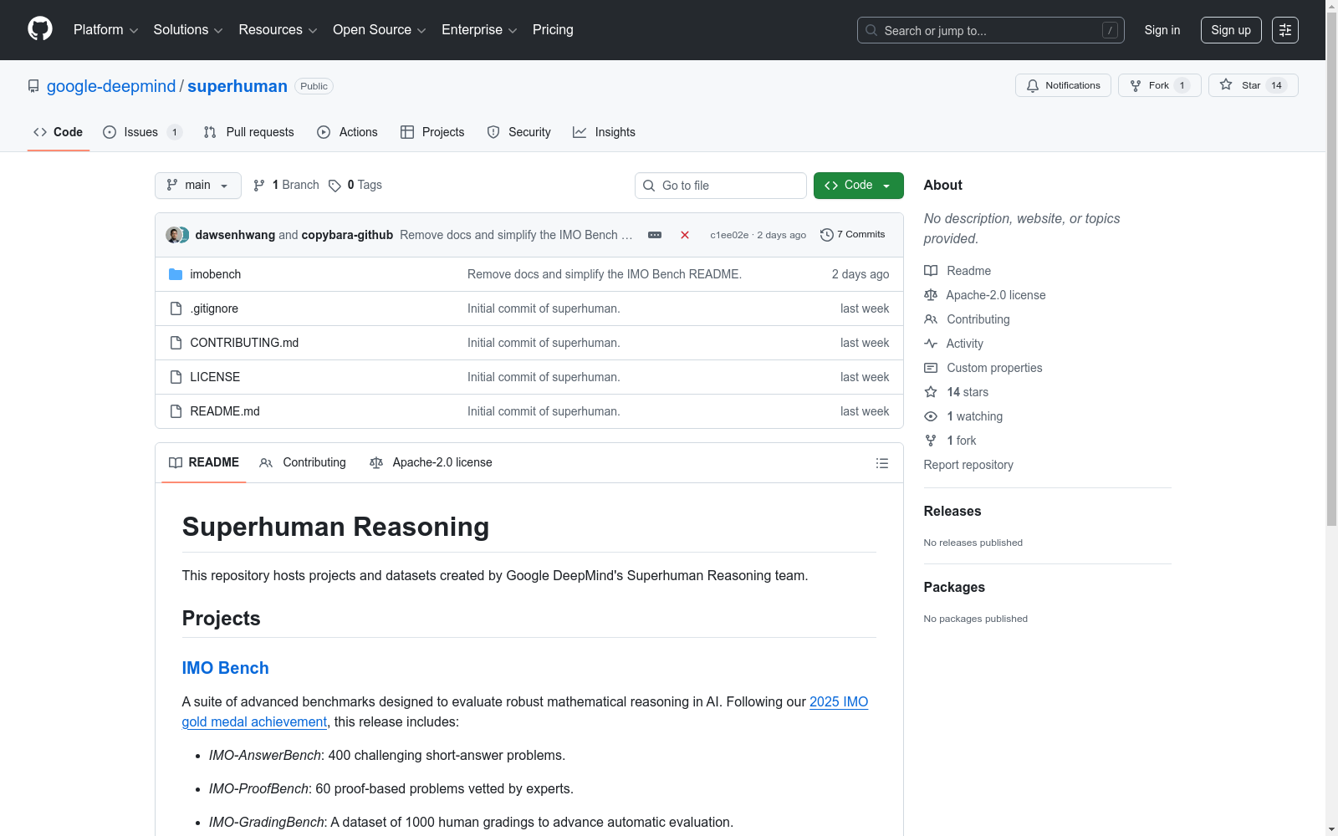The height and width of the screenshot is (836, 1338).
Task: Click the star icon to star repository
Action: coord(1226,84)
